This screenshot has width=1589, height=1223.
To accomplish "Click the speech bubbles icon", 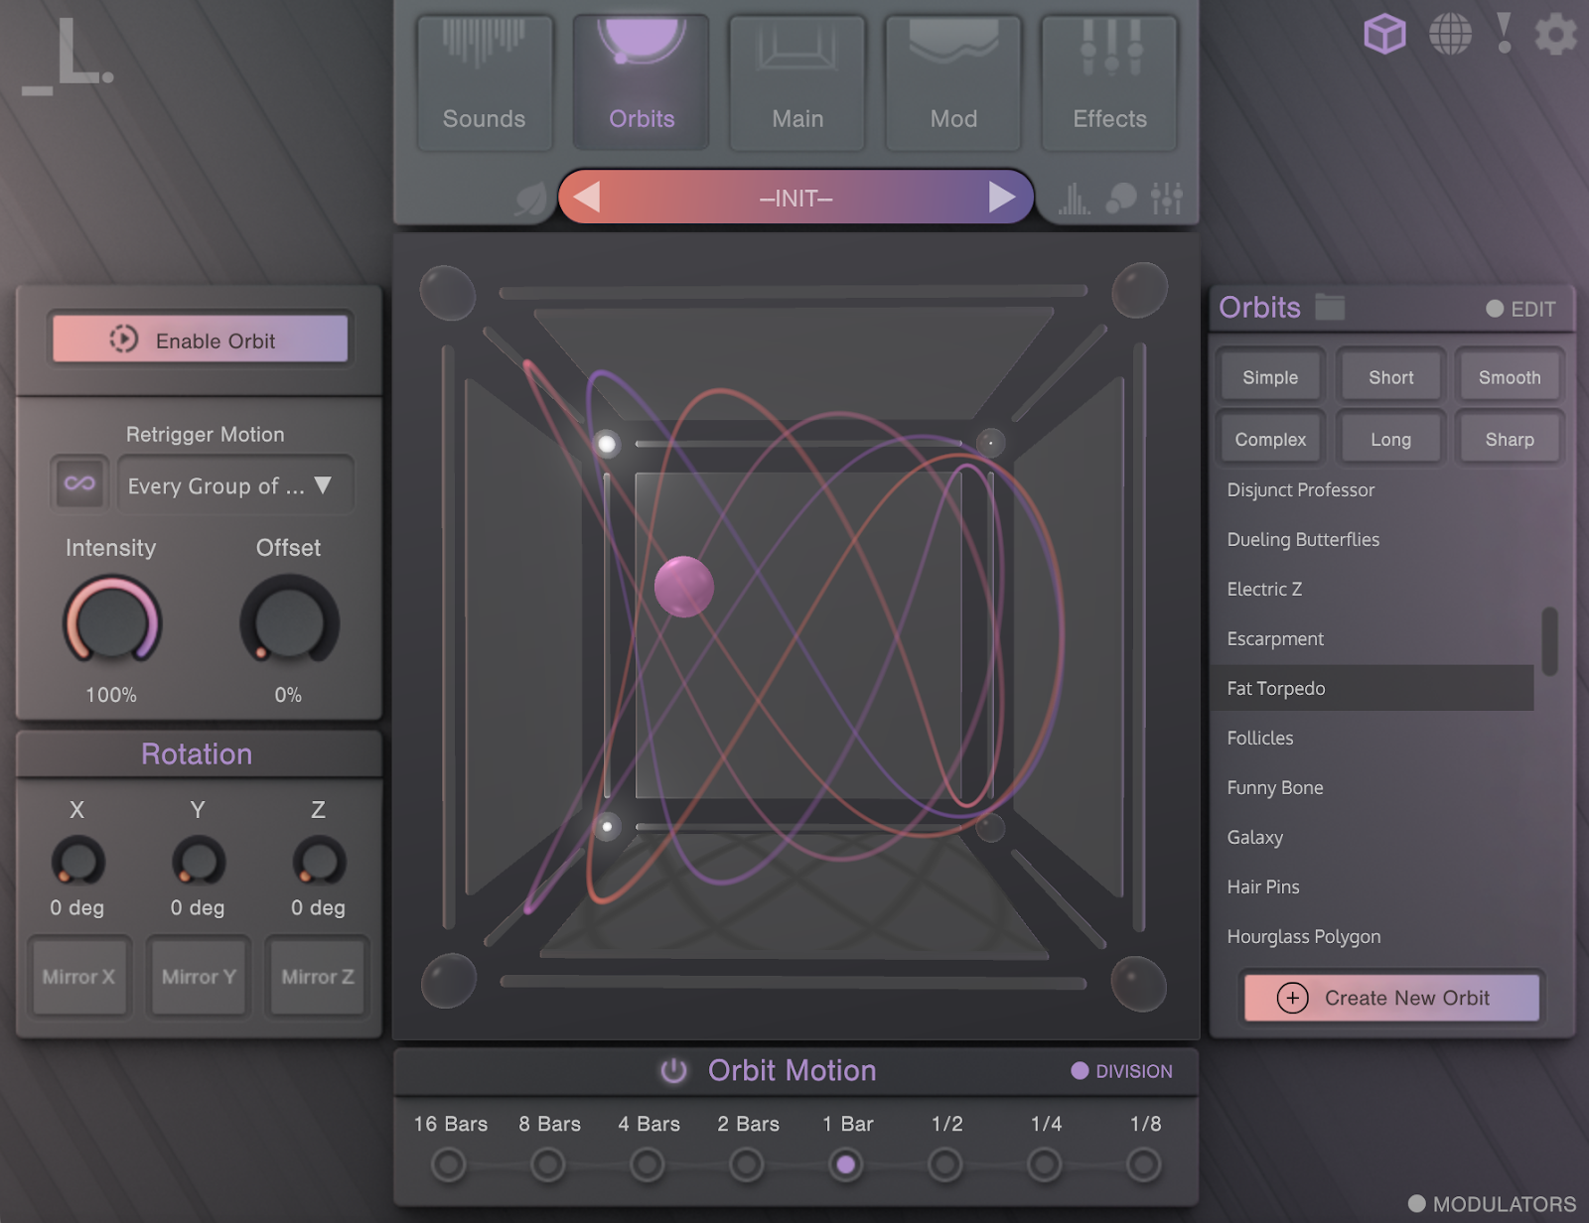I will (1121, 199).
